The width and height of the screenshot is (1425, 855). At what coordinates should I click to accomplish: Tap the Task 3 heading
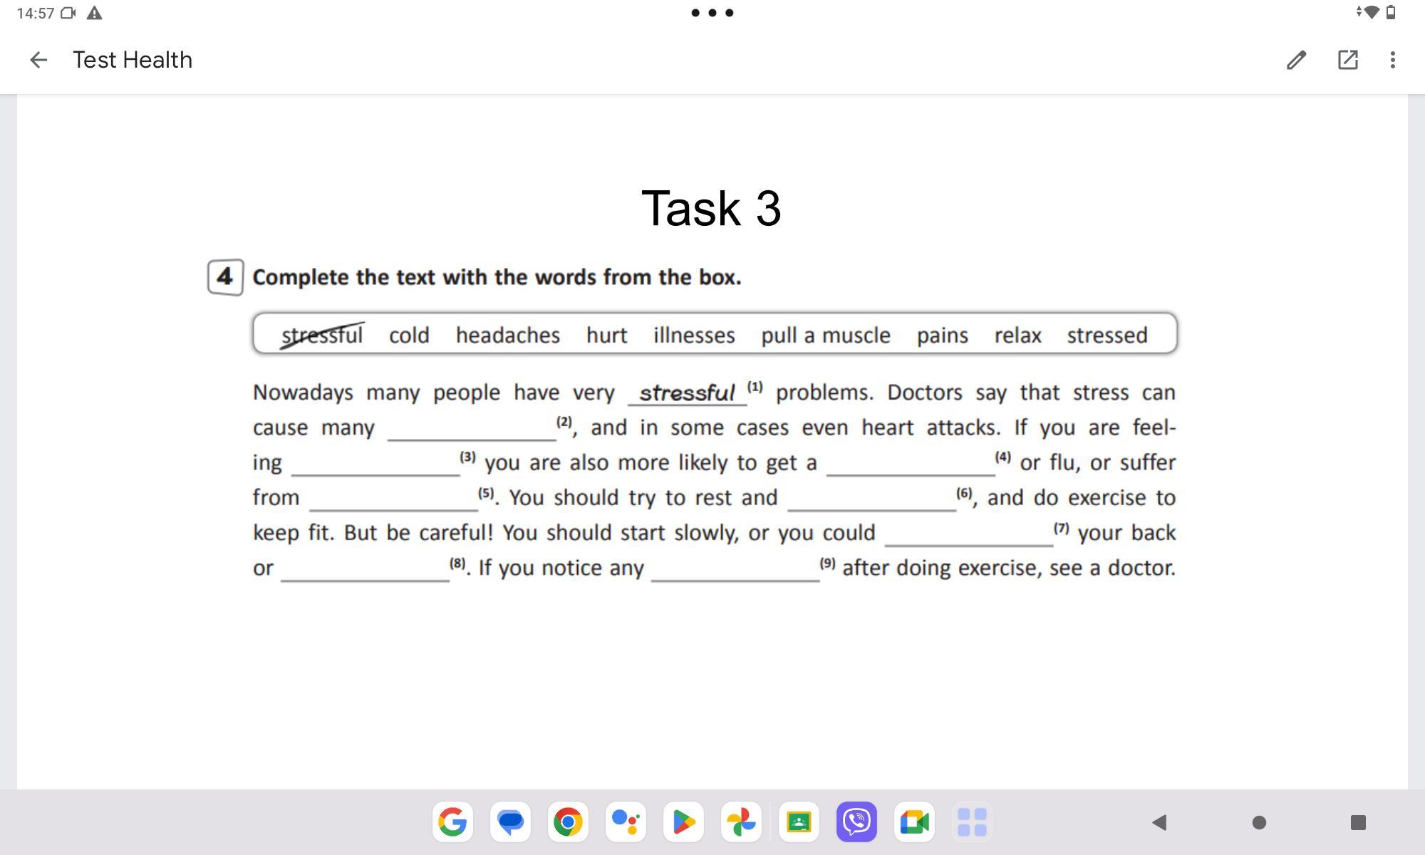tap(711, 209)
